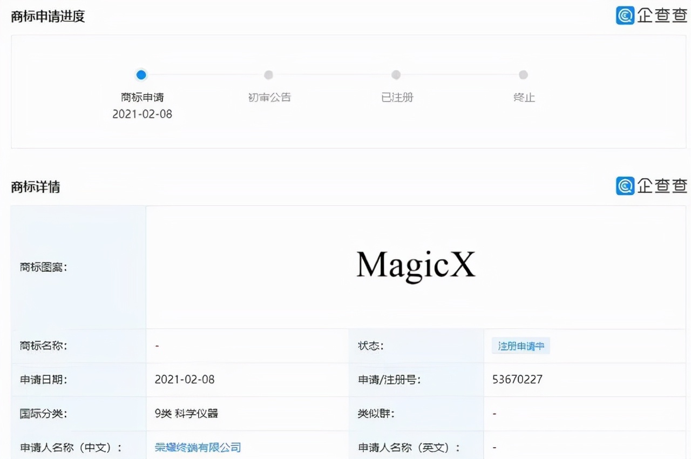Click the MagicX trademark image
The height and width of the screenshot is (459, 691).
point(416,266)
